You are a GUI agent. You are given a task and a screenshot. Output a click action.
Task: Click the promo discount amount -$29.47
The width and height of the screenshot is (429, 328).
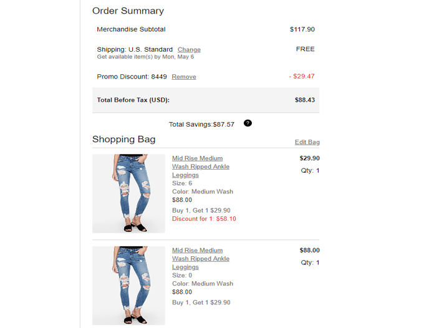click(302, 77)
